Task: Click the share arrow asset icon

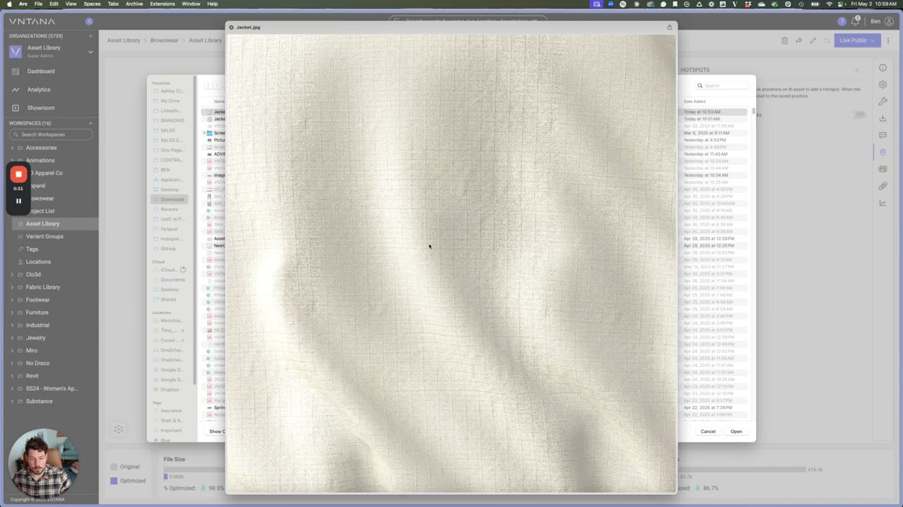Action: pyautogui.click(x=799, y=41)
